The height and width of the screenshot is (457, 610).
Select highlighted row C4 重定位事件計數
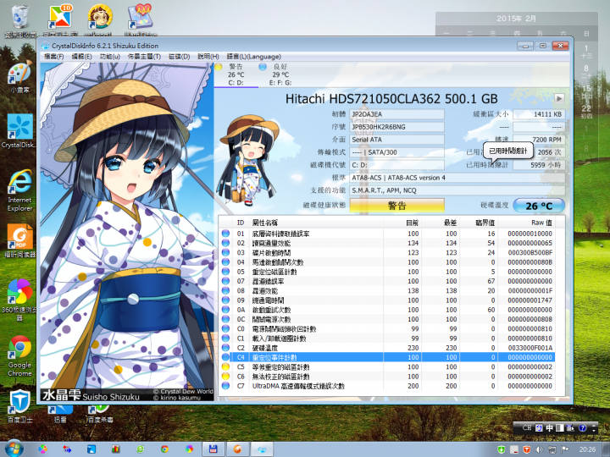[x=387, y=357]
